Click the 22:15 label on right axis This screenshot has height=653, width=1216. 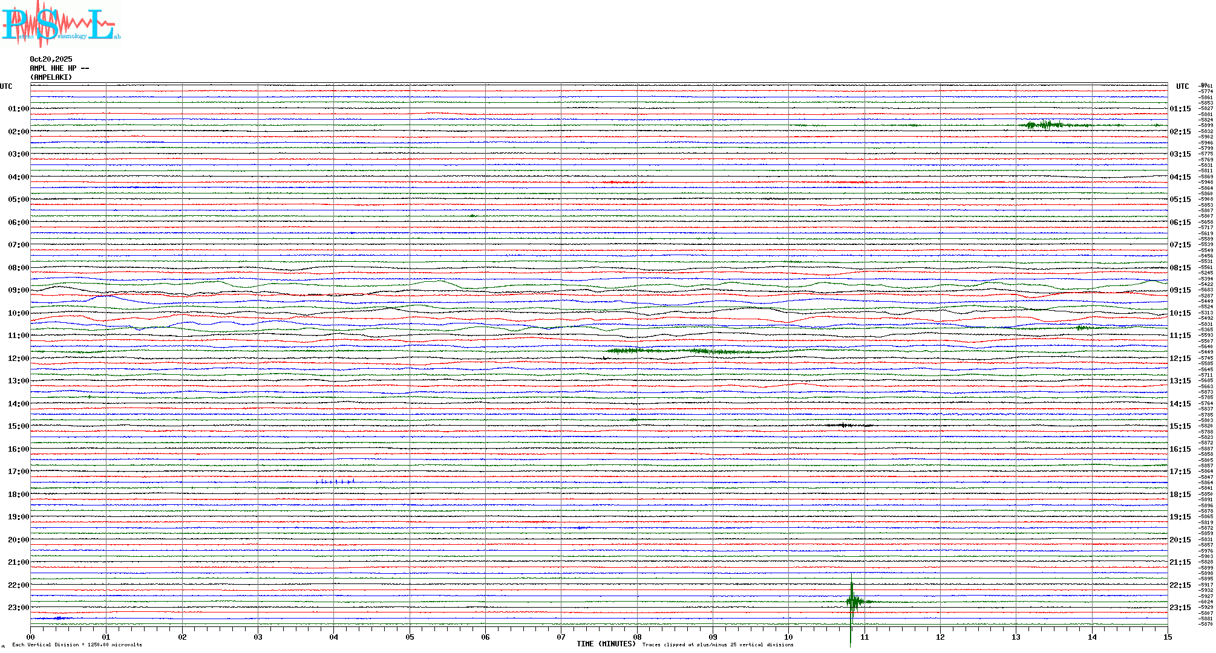pos(1180,585)
